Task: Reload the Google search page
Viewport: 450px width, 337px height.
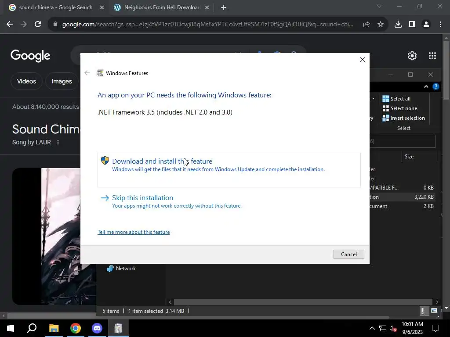Action: [x=38, y=25]
